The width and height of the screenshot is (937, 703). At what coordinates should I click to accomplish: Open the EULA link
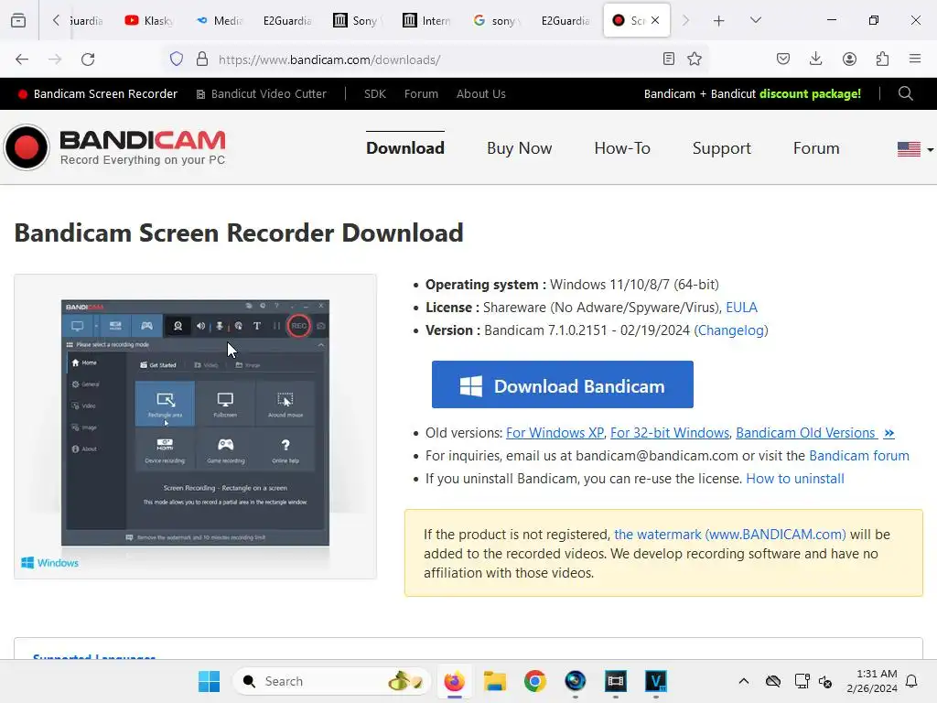741,308
